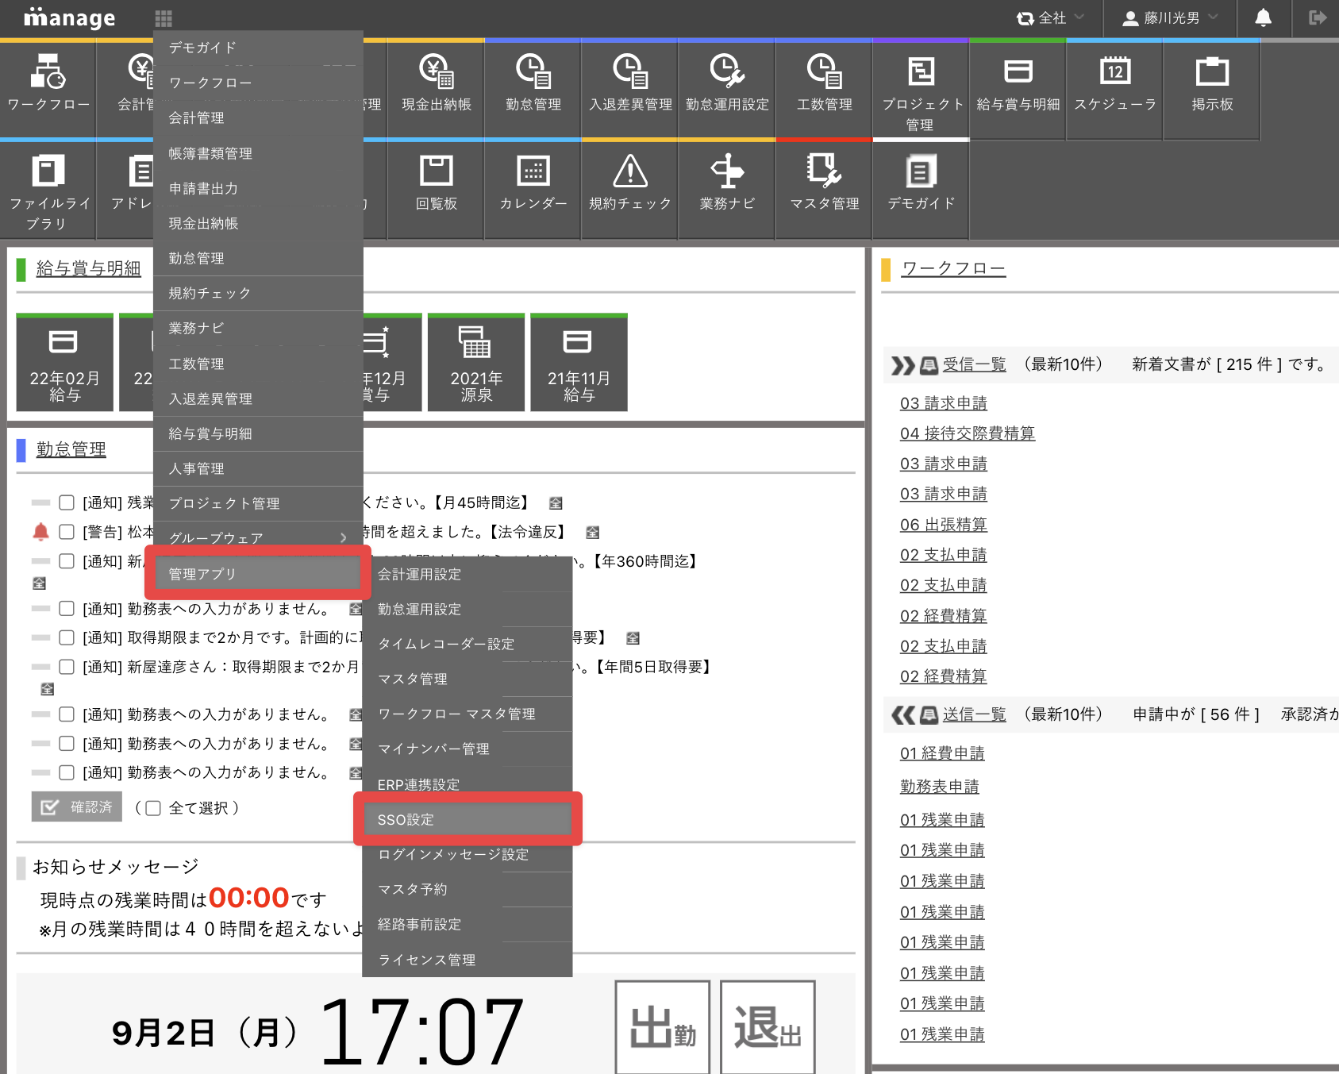Open the 入退差異管理 toolbar tile
Viewport: 1339px width, 1074px height.
[x=630, y=90]
